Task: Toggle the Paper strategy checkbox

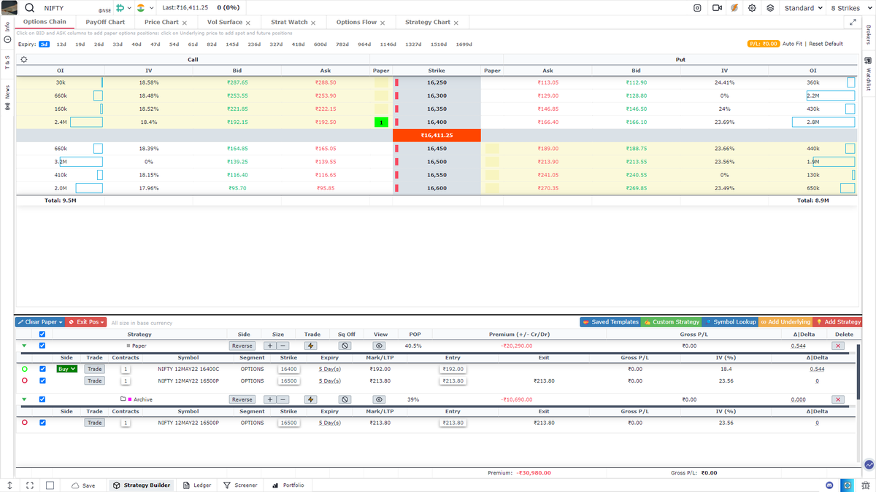Action: [x=42, y=345]
